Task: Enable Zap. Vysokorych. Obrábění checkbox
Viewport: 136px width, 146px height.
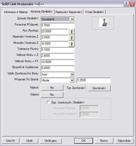Action: (x=48, y=102)
